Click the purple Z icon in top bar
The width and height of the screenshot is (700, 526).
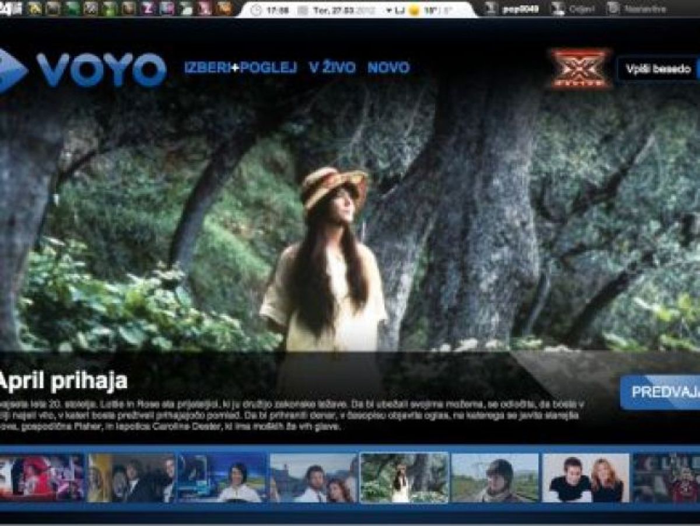(x=148, y=9)
